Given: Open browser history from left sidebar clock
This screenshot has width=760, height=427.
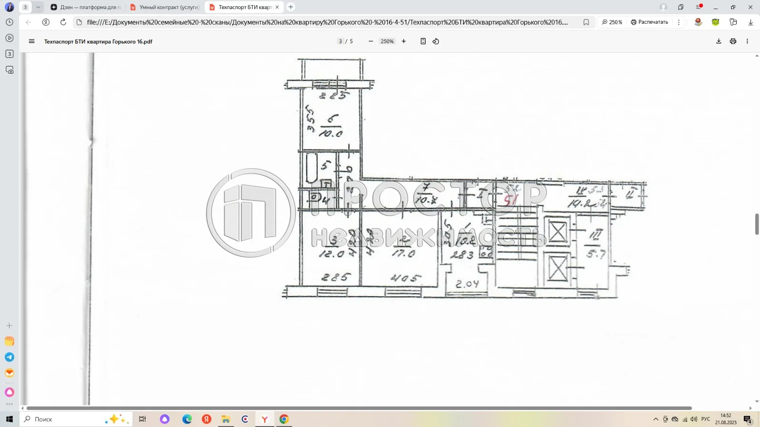Looking at the screenshot, I should coord(9,22).
